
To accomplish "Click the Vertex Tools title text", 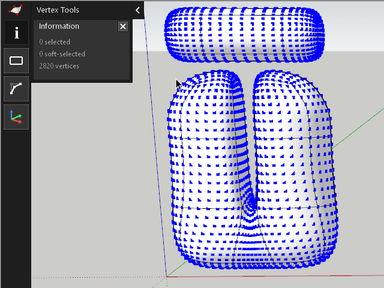I will pos(58,10).
